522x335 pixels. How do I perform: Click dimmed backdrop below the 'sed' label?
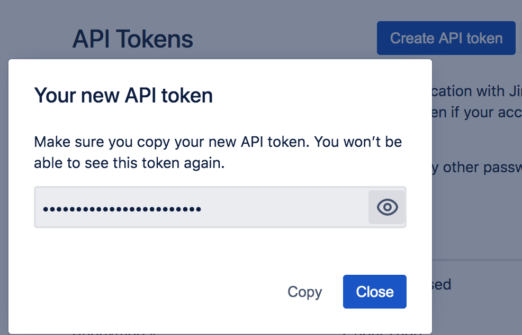click(x=476, y=312)
